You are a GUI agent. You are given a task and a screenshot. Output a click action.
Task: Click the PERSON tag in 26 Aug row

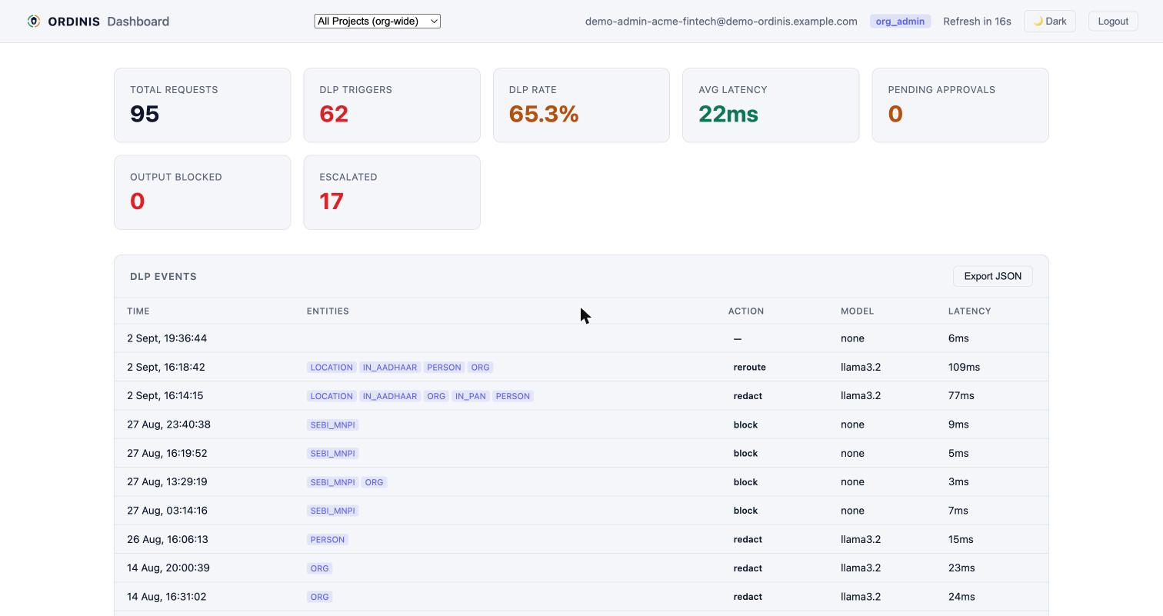point(328,539)
